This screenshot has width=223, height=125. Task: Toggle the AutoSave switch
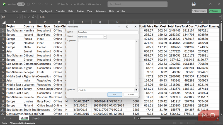click(x=21, y=4)
